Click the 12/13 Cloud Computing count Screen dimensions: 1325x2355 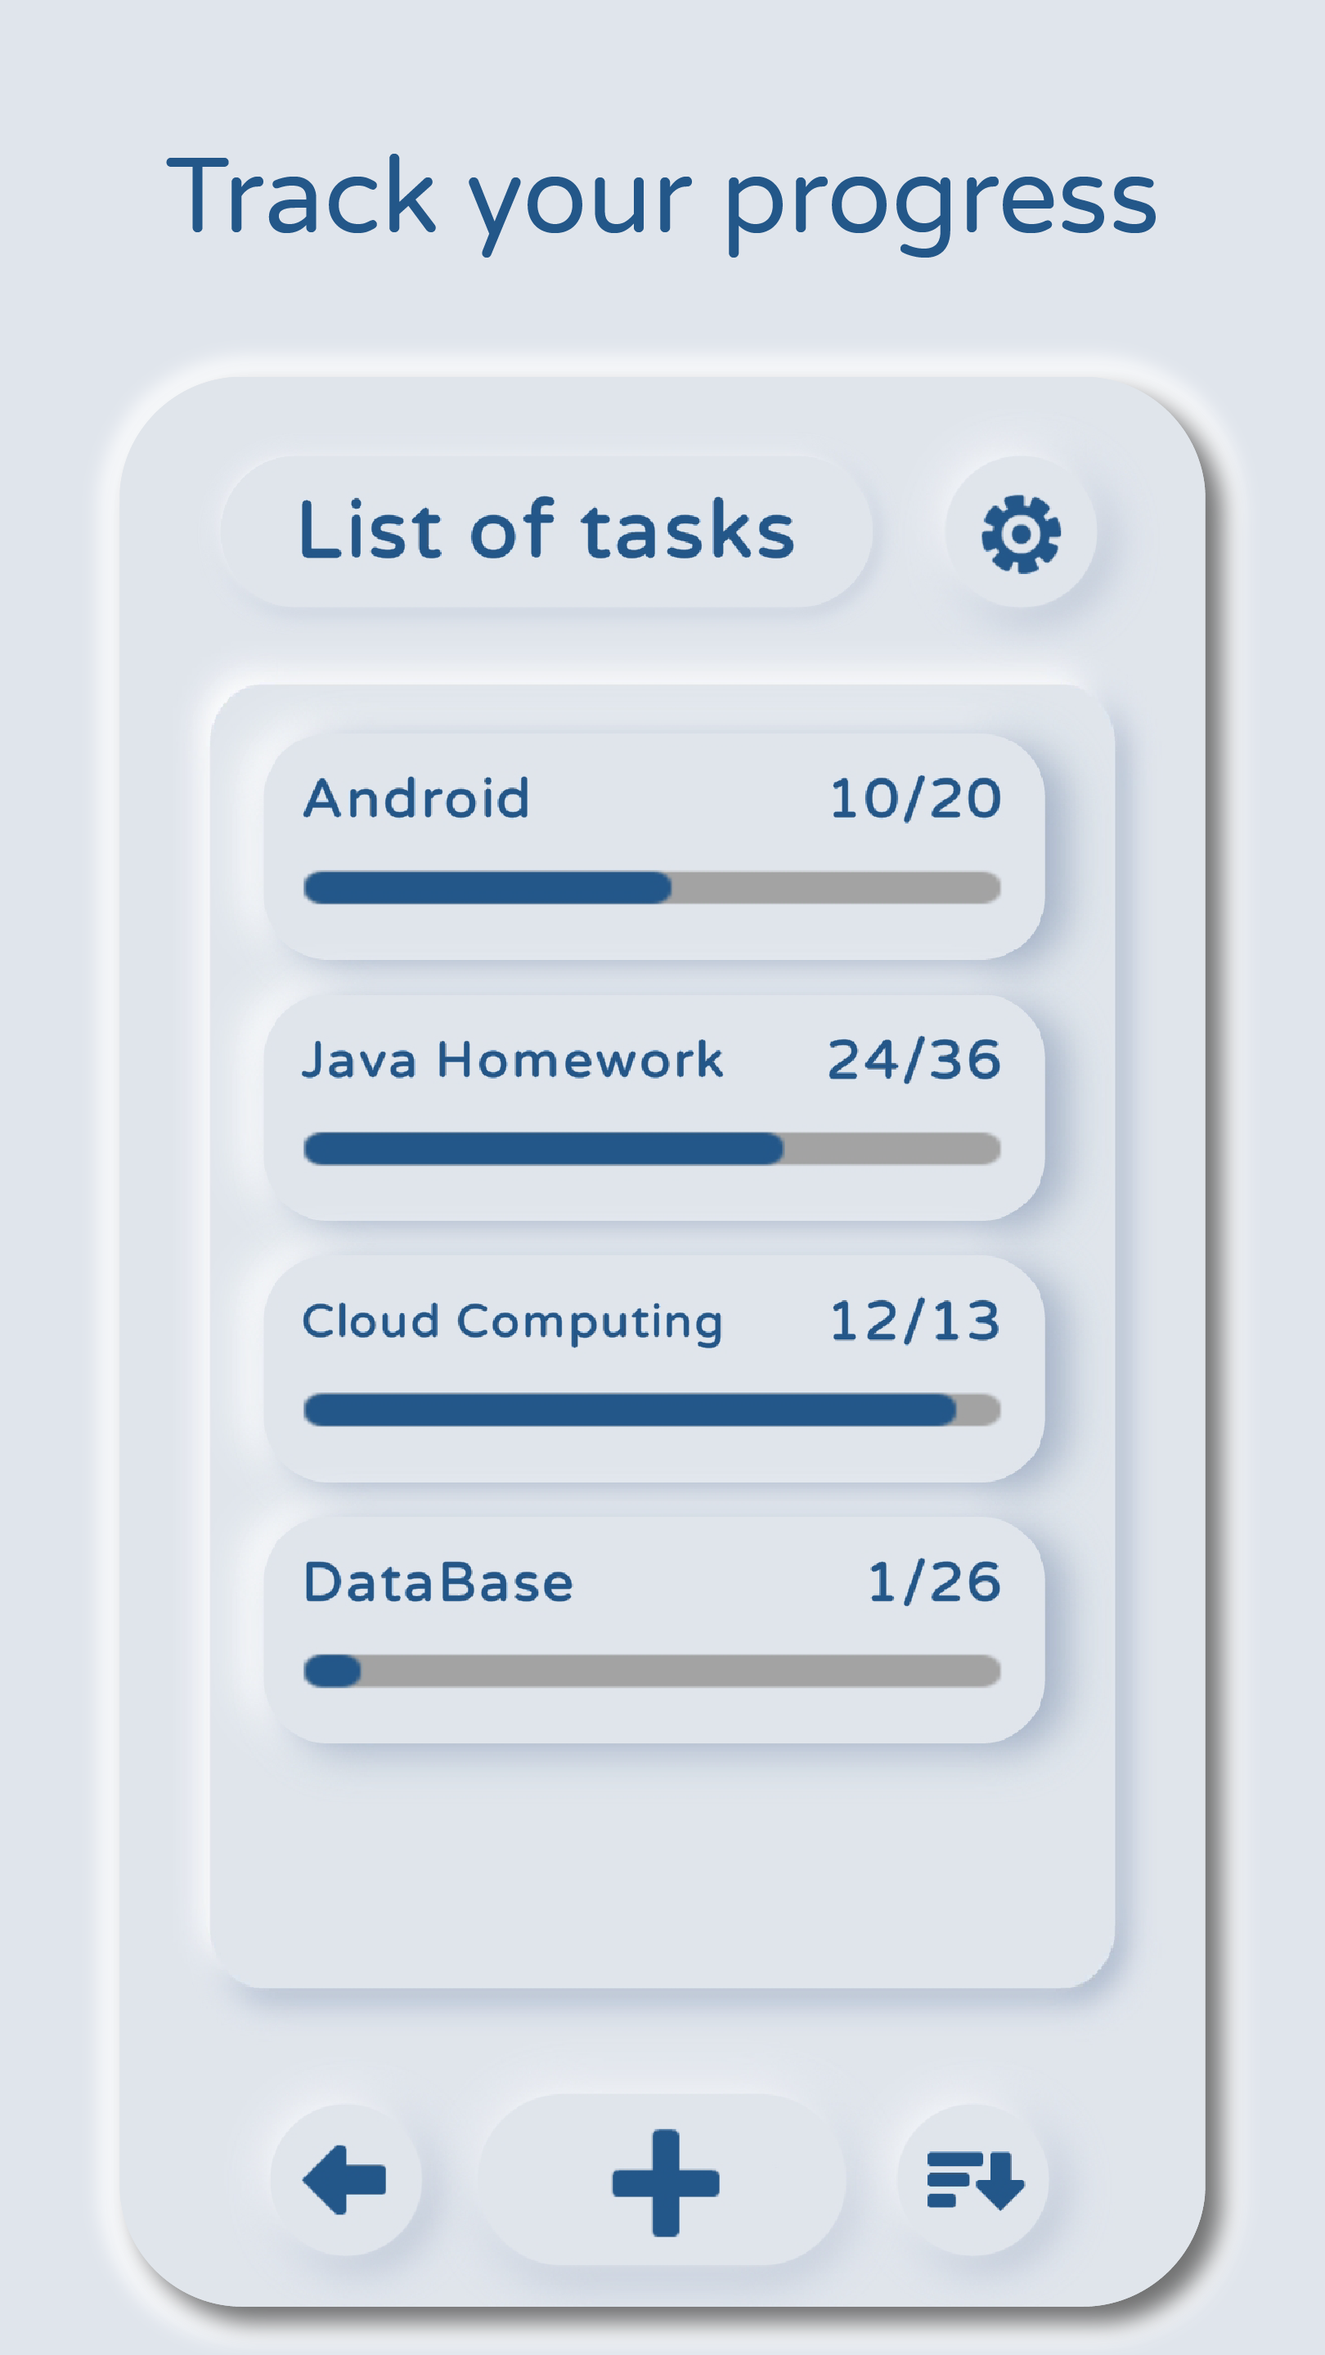(915, 1321)
